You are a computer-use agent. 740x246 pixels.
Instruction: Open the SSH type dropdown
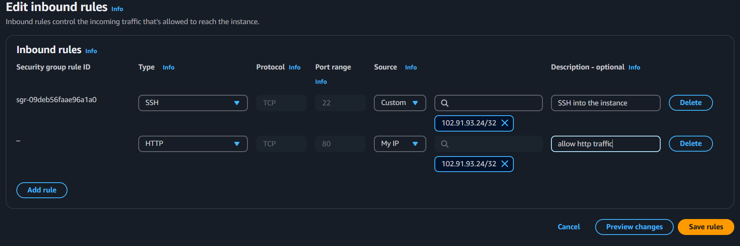193,103
